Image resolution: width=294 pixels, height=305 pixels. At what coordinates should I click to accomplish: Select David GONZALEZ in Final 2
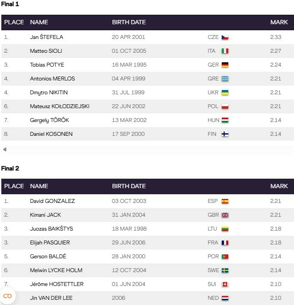[52, 201]
